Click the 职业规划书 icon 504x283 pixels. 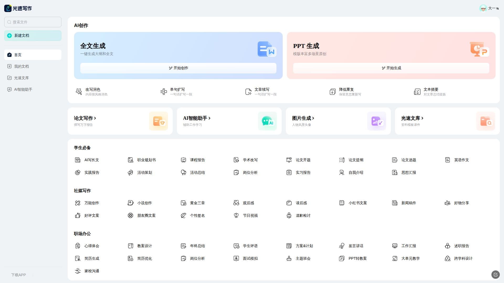pyautogui.click(x=130, y=160)
